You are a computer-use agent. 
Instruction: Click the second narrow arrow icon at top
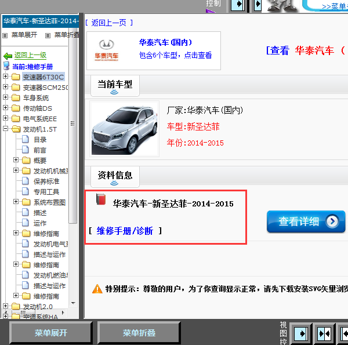tap(258, 5)
